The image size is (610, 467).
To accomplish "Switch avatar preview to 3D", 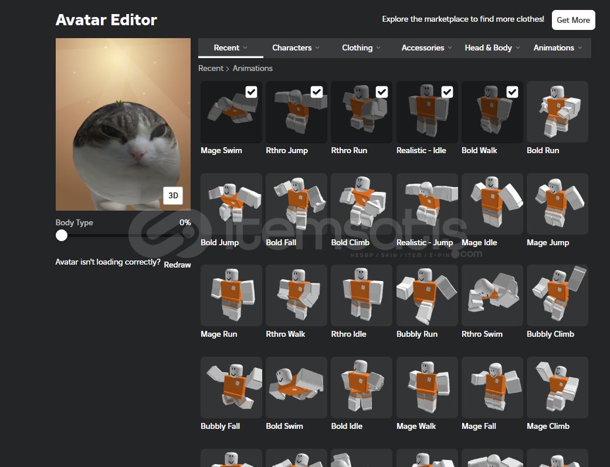I will coord(173,195).
